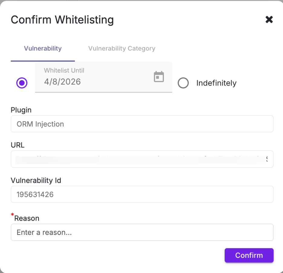Click the Vulnerability Id field 195631426
This screenshot has height=273, width=283.
pyautogui.click(x=142, y=194)
